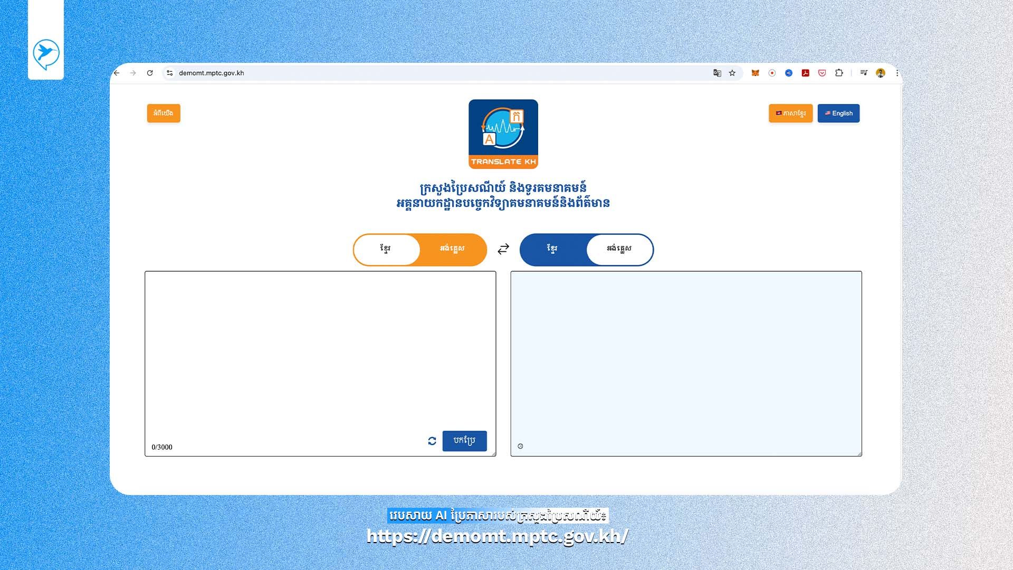Click the translation output text area

coord(686,364)
